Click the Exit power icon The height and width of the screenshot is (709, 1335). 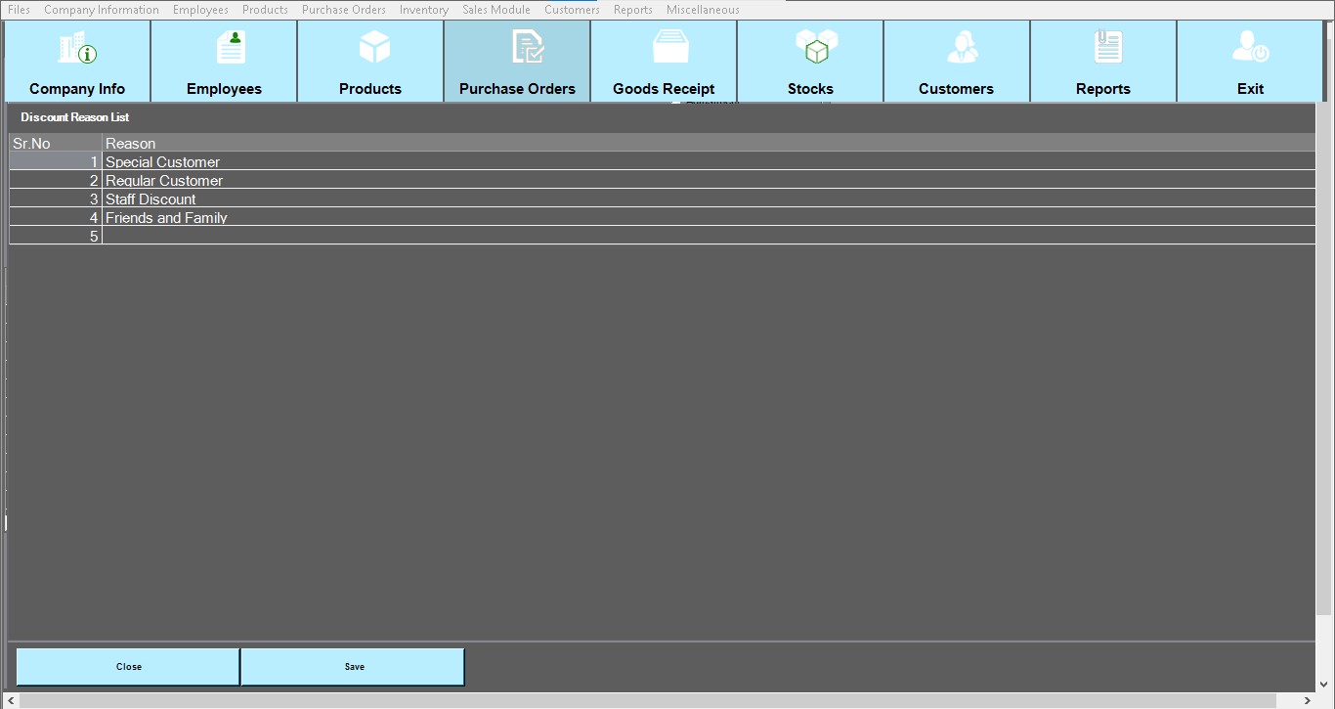click(x=1250, y=47)
